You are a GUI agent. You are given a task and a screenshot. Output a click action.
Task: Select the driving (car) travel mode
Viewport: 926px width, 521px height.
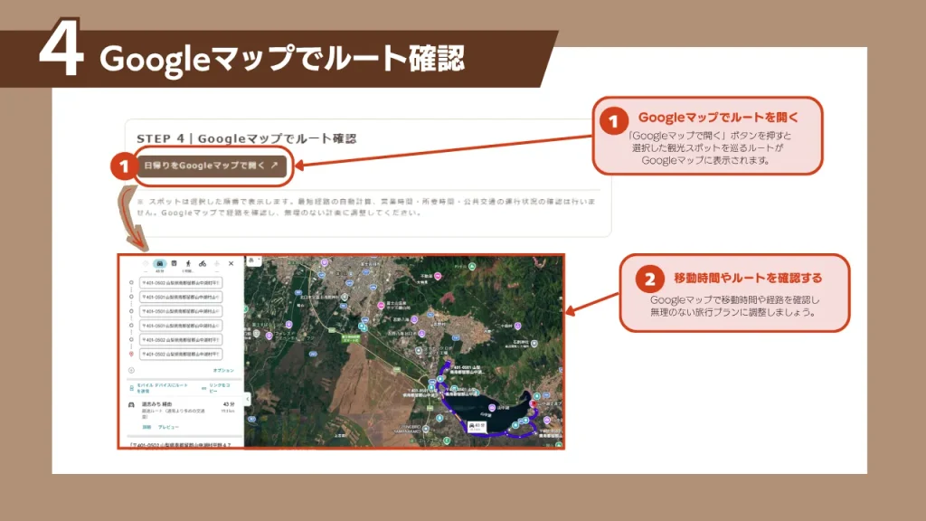coord(159,263)
